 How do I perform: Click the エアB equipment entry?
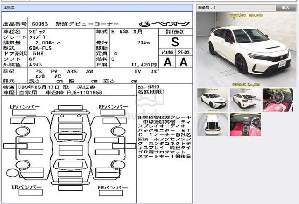(x=40, y=76)
